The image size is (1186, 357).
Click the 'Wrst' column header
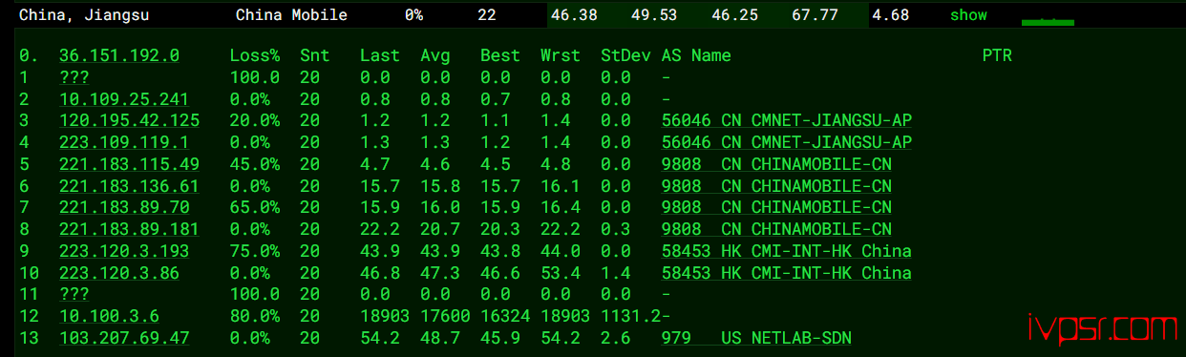point(560,55)
